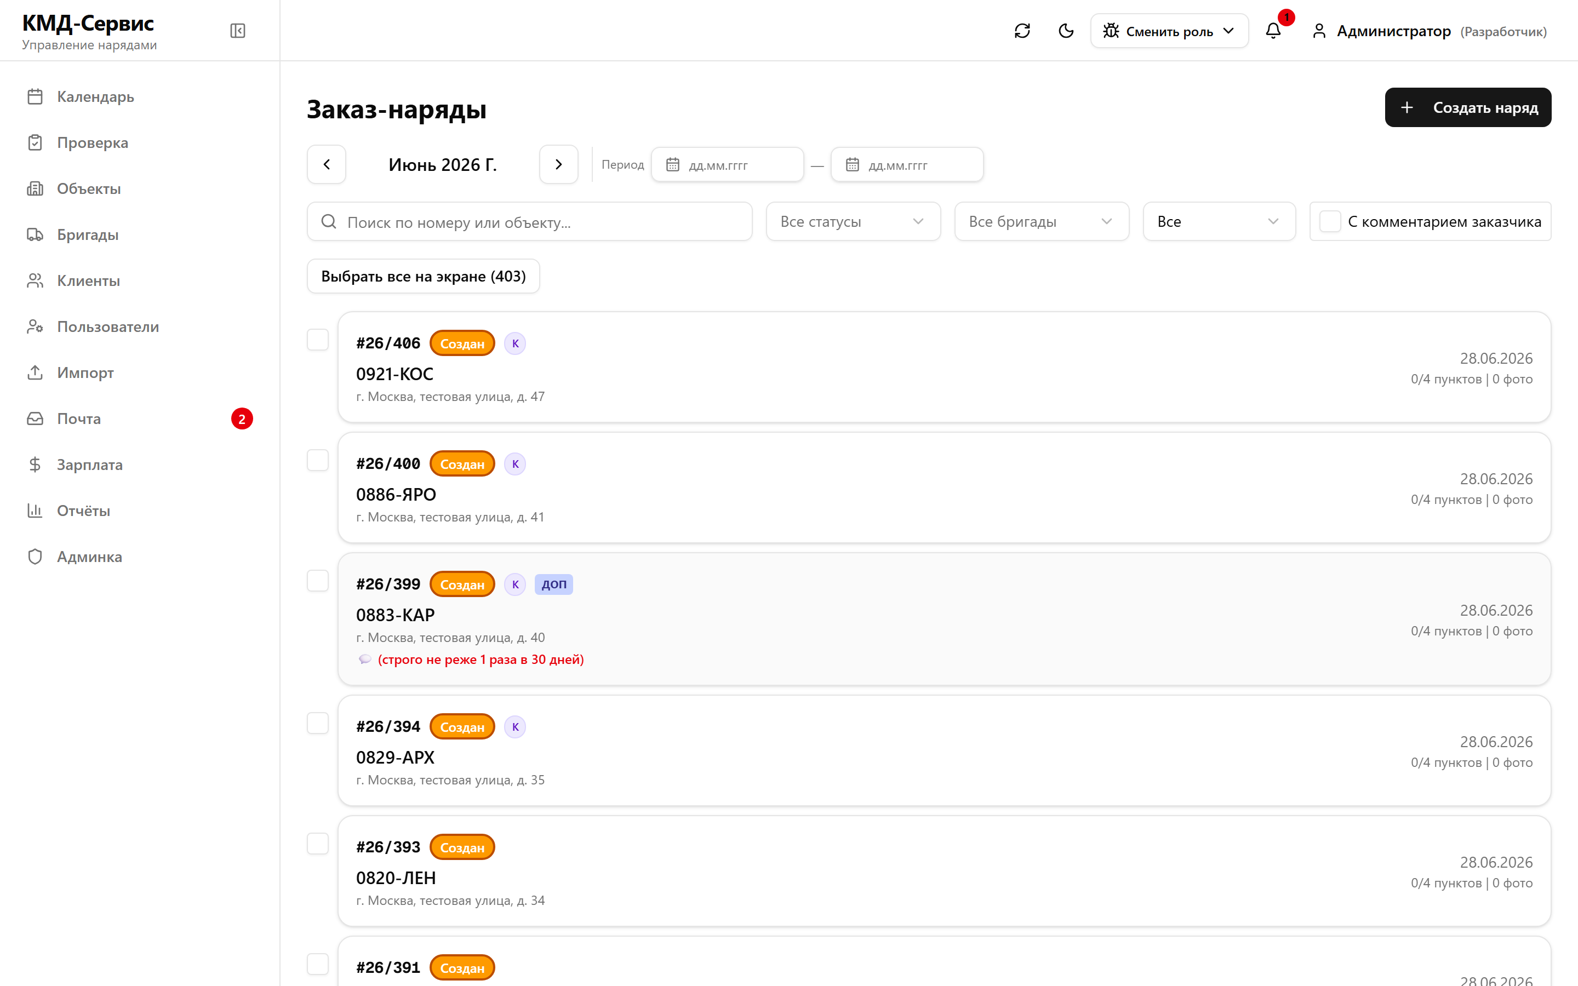Enable 'С комментарием заказчика' checkbox
This screenshot has width=1578, height=986.
(x=1330, y=221)
